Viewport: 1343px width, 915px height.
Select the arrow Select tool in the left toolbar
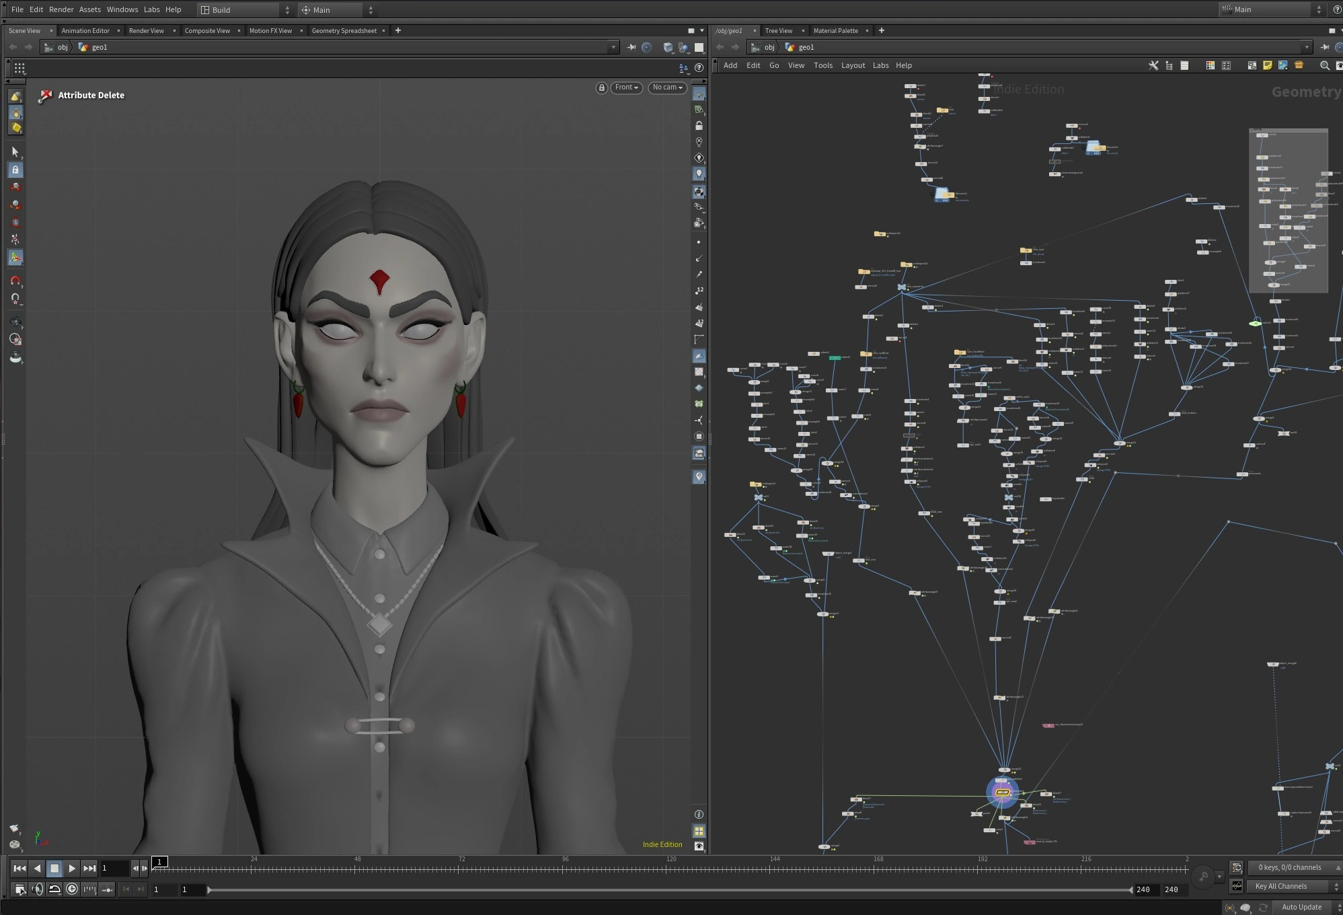15,152
